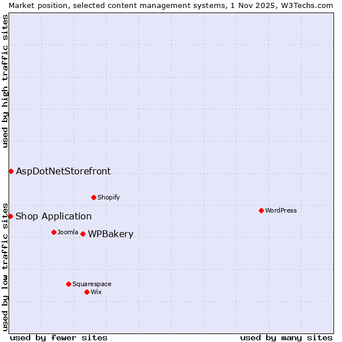
Task: Click the 'used by many sites' axis label
Action: point(286,337)
